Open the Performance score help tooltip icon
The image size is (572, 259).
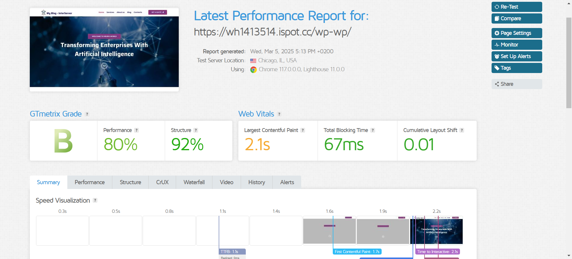point(136,130)
